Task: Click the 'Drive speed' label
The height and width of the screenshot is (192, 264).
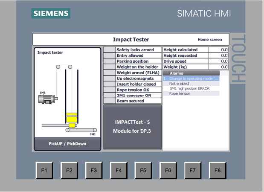Action: (x=175, y=61)
